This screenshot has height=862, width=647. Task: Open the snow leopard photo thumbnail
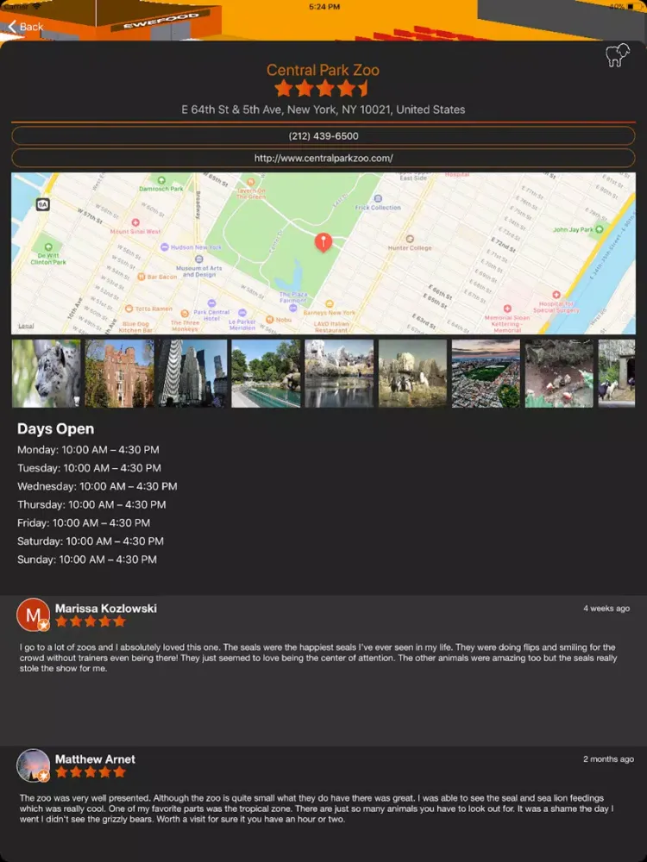point(47,373)
